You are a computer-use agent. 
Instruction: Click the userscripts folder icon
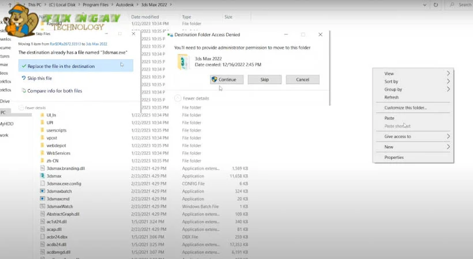pos(42,130)
